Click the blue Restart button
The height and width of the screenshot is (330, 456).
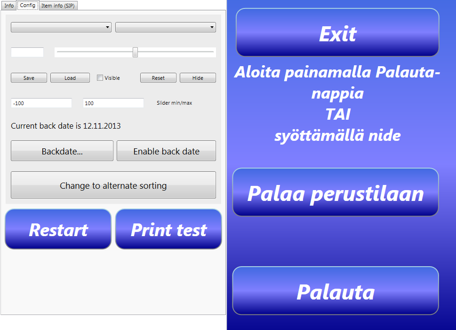(x=58, y=229)
